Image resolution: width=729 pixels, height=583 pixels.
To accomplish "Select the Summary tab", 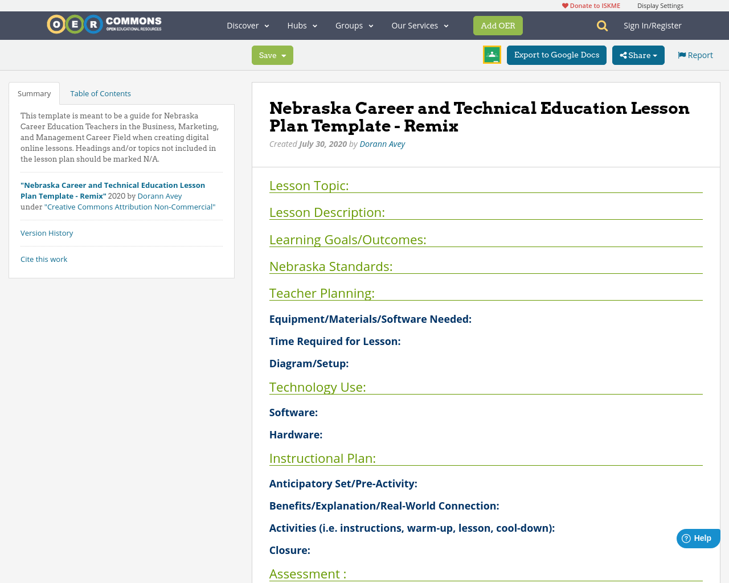I will (34, 92).
